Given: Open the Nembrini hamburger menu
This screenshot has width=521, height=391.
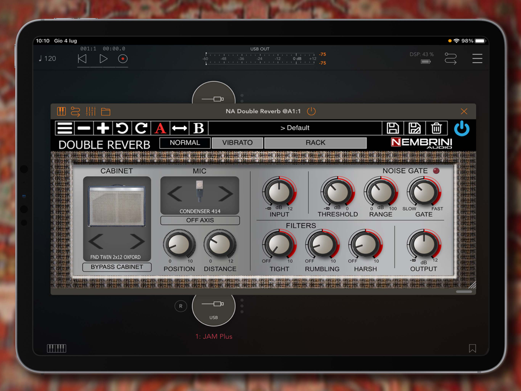Looking at the screenshot, I should (x=65, y=128).
